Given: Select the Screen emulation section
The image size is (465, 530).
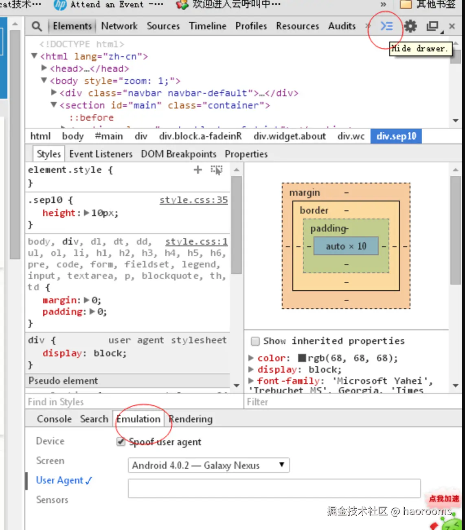Looking at the screenshot, I should 50,461.
